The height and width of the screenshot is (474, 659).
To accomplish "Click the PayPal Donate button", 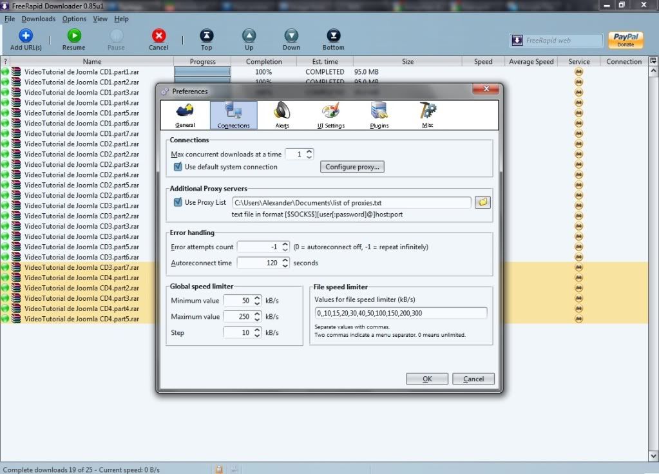I will click(x=626, y=40).
